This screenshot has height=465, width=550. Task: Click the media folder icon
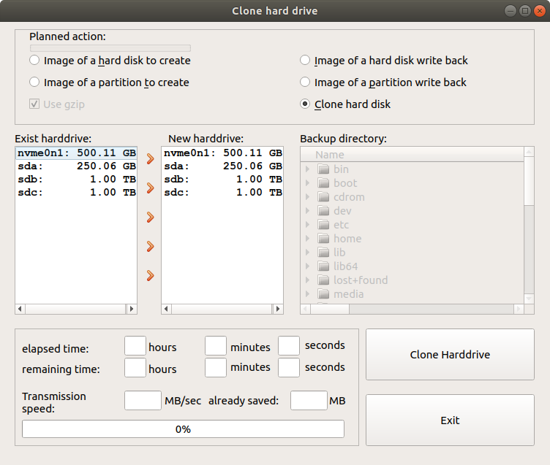click(x=323, y=293)
